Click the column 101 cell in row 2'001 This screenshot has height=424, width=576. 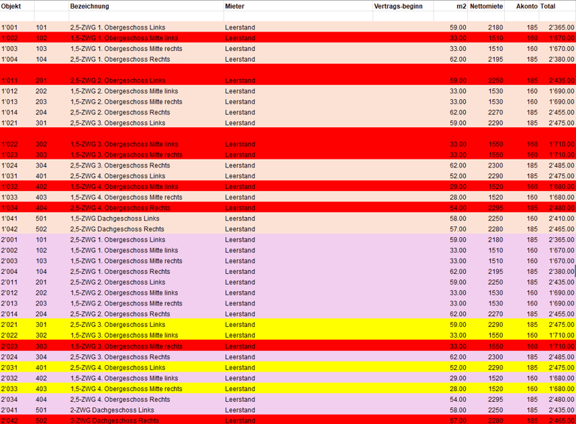(x=41, y=240)
